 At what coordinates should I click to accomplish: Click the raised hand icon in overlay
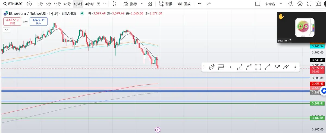(x=281, y=17)
